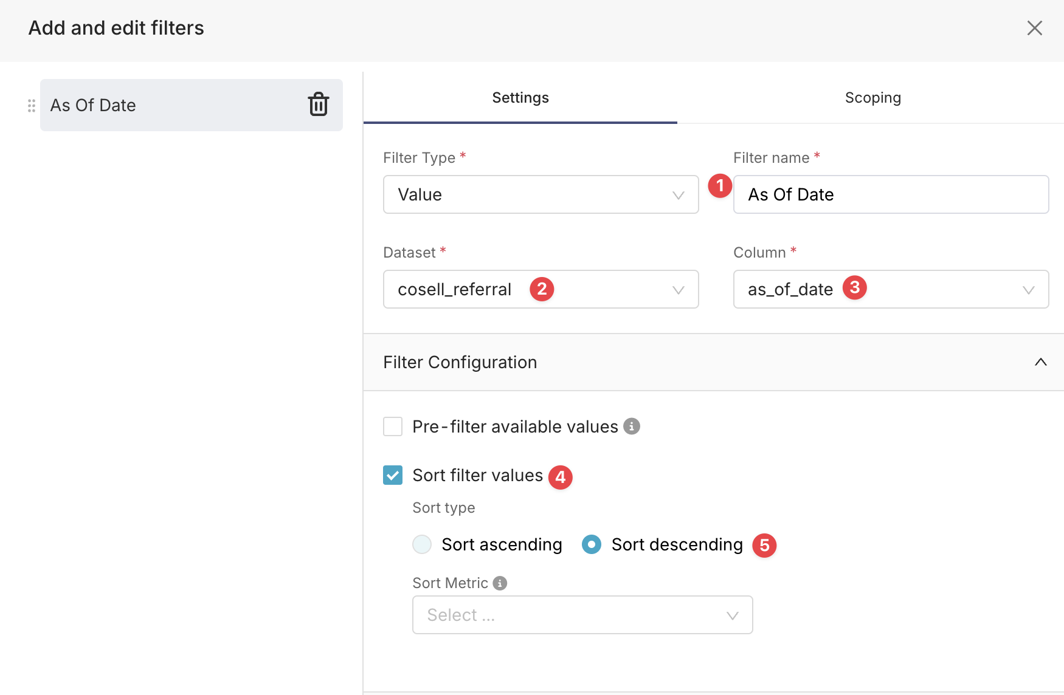The height and width of the screenshot is (695, 1064).
Task: Click the drag handle beside As Of Date
Action: 32,106
